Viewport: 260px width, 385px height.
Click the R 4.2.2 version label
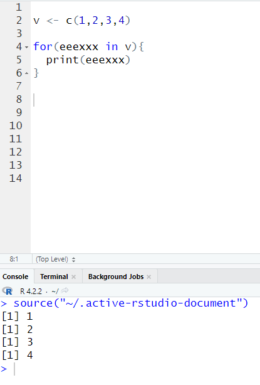tap(31, 292)
